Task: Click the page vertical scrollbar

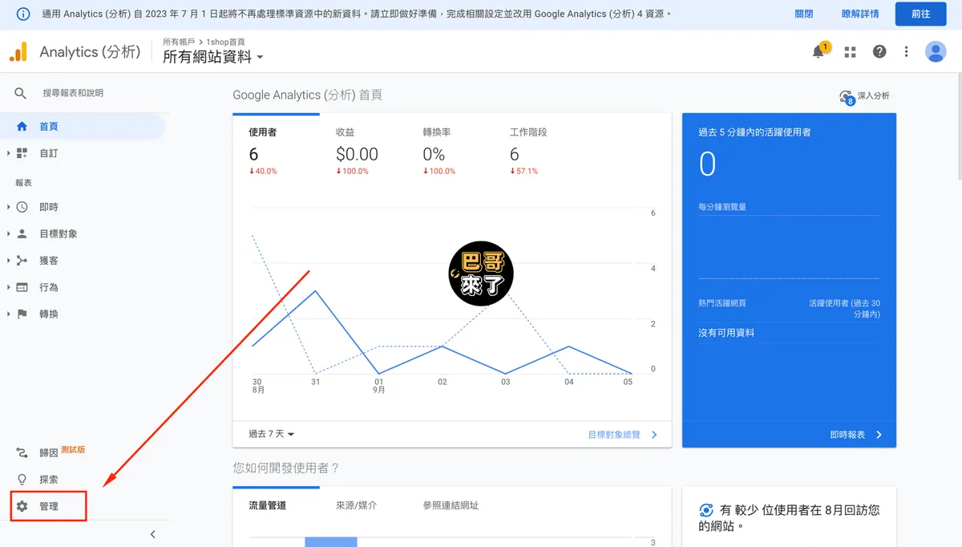Action: (x=958, y=128)
